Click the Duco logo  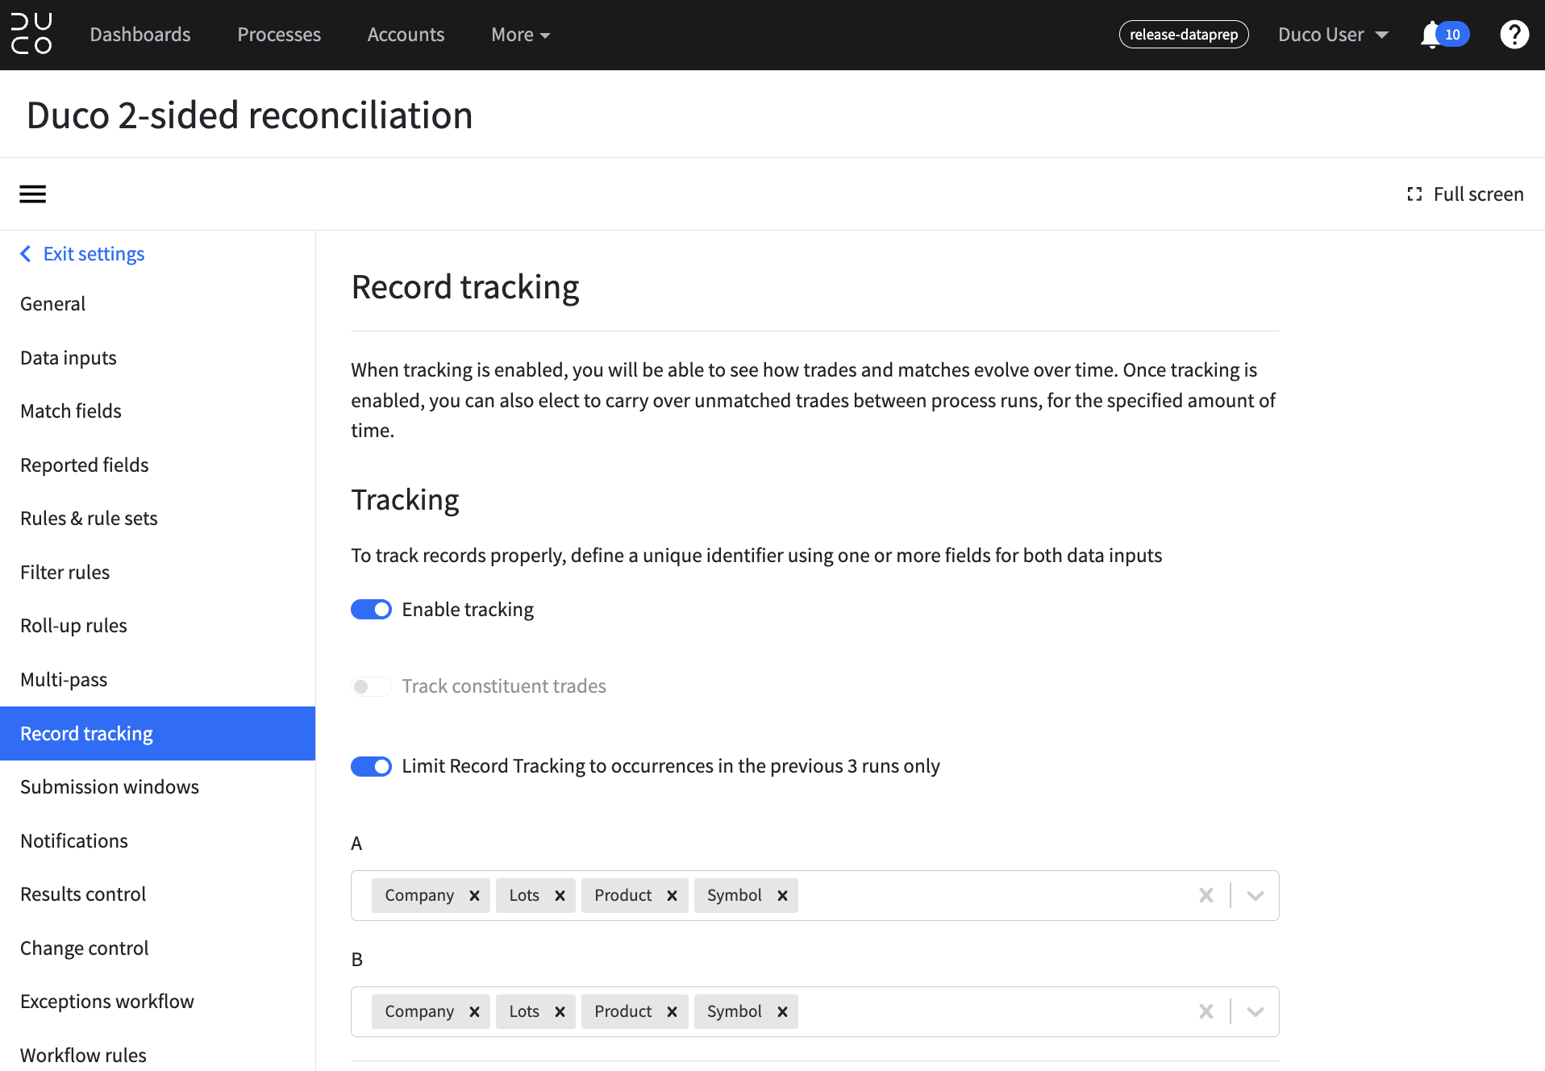(x=31, y=34)
